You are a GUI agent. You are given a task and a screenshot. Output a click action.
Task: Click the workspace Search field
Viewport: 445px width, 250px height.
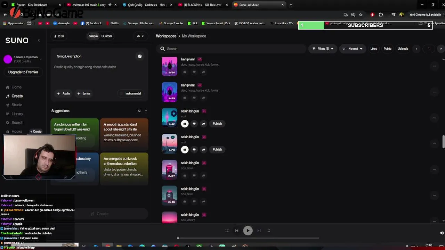pyautogui.click(x=231, y=49)
